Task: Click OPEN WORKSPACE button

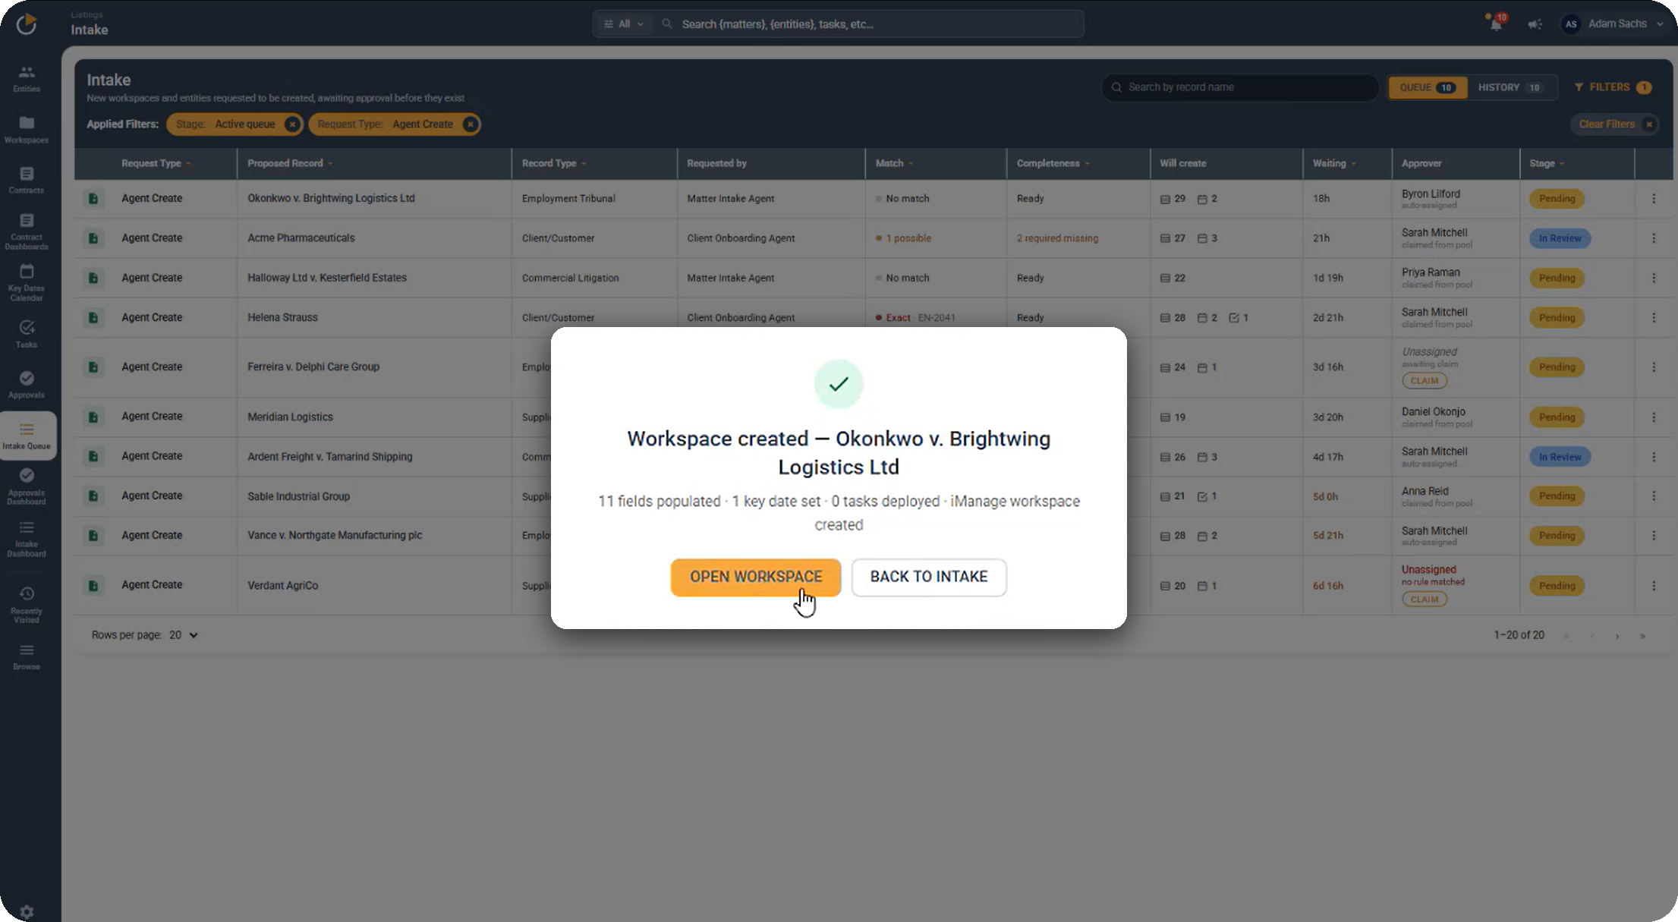Action: pyautogui.click(x=756, y=577)
